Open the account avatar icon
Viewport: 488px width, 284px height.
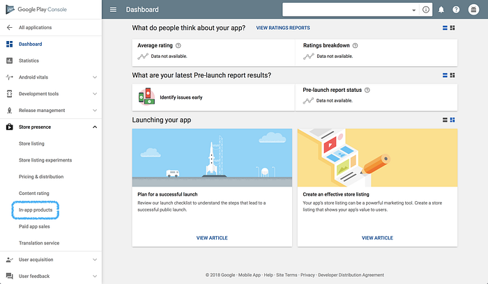473,10
